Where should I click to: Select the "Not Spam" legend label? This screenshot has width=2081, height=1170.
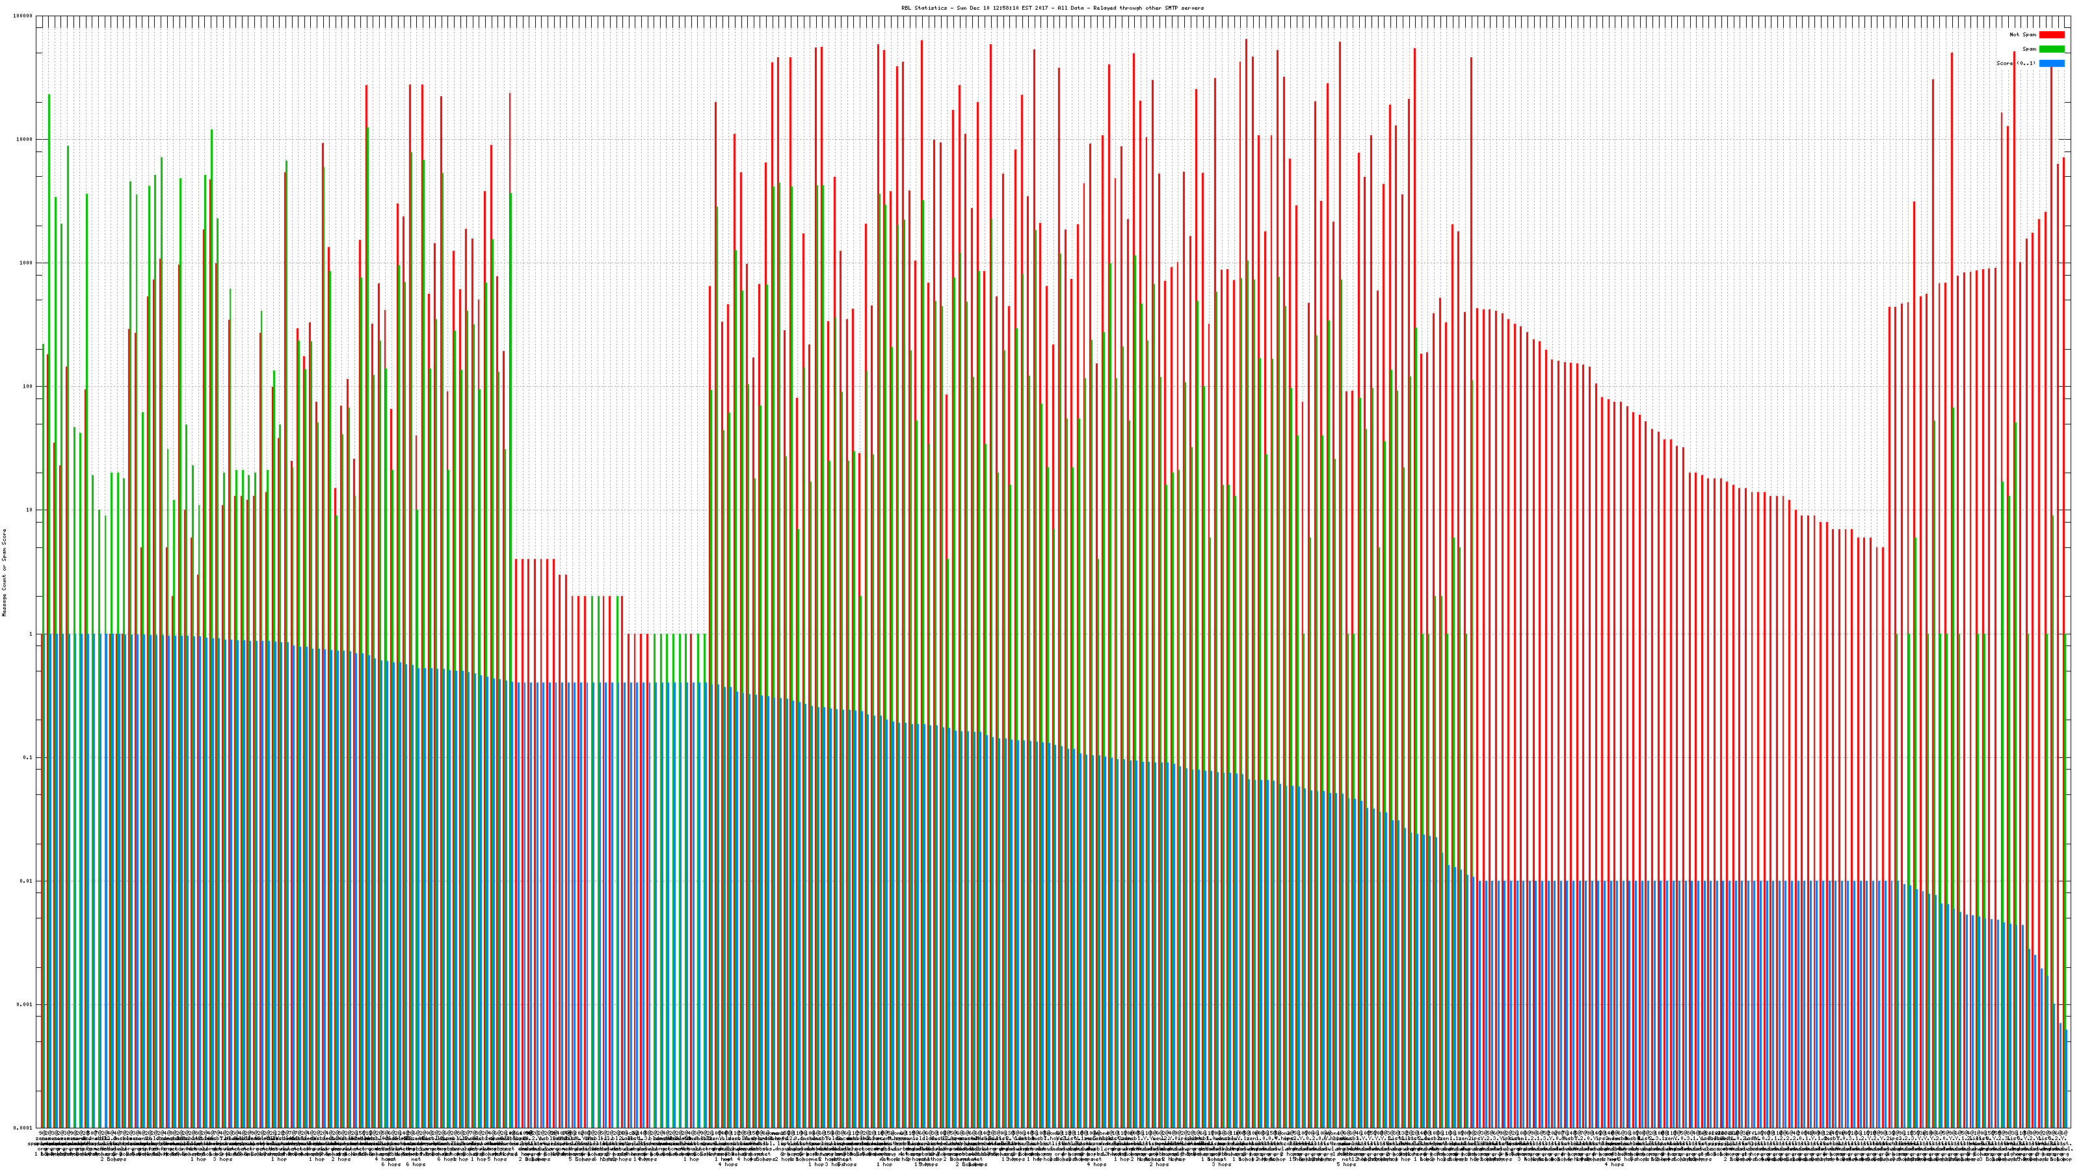point(2023,34)
